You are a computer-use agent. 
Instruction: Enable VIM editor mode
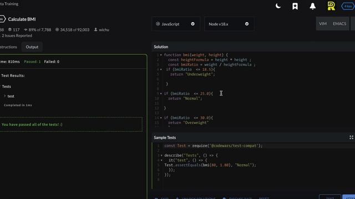tap(323, 24)
